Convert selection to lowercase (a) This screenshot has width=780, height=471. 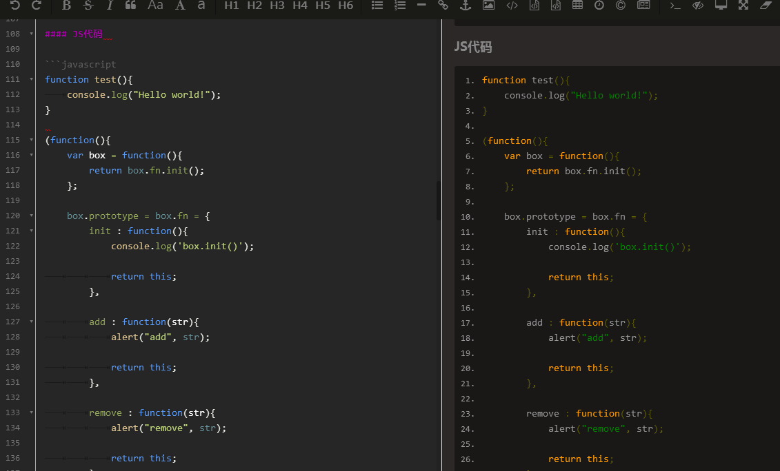tap(201, 5)
